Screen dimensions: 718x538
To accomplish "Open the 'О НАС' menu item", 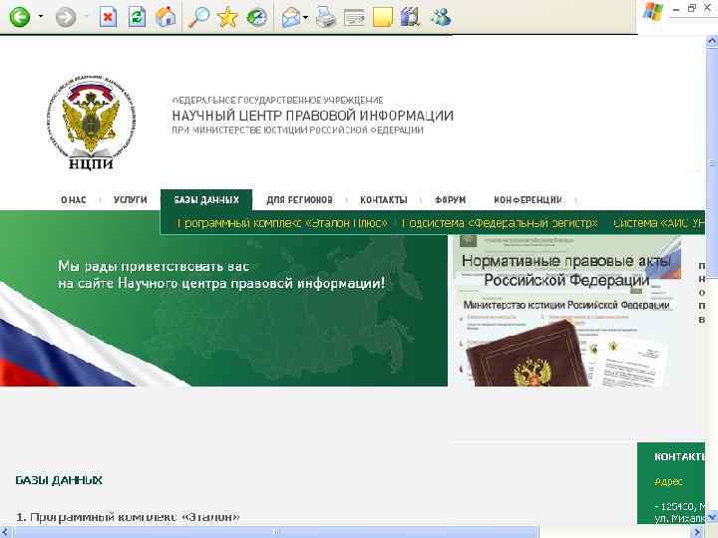I will click(73, 200).
